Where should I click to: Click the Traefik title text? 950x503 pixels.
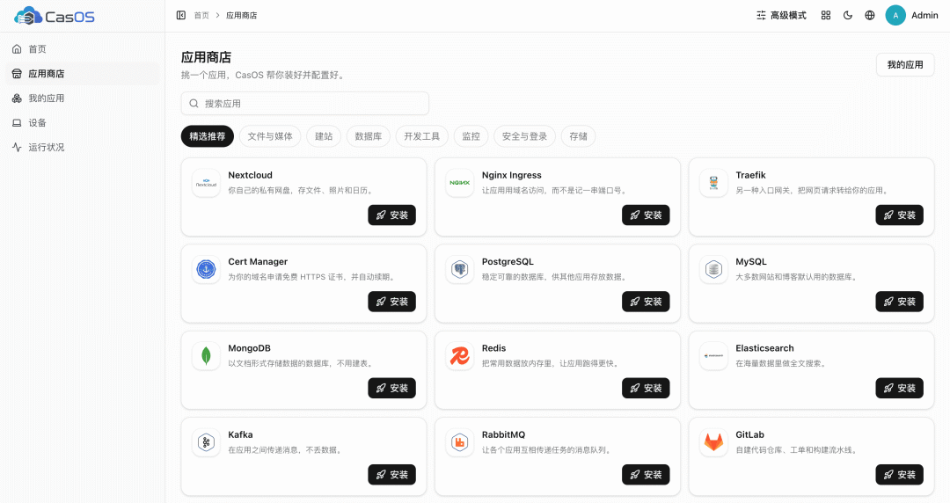click(x=750, y=175)
